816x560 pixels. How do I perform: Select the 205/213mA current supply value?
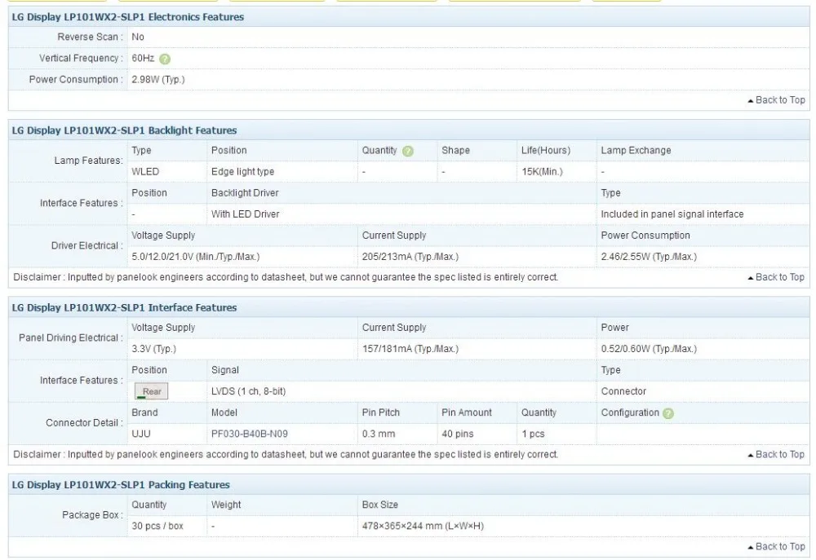coord(410,257)
